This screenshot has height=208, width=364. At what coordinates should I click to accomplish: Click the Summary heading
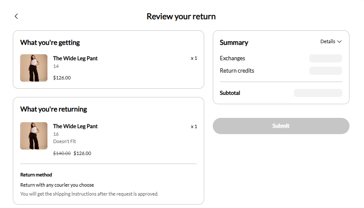coord(234,42)
